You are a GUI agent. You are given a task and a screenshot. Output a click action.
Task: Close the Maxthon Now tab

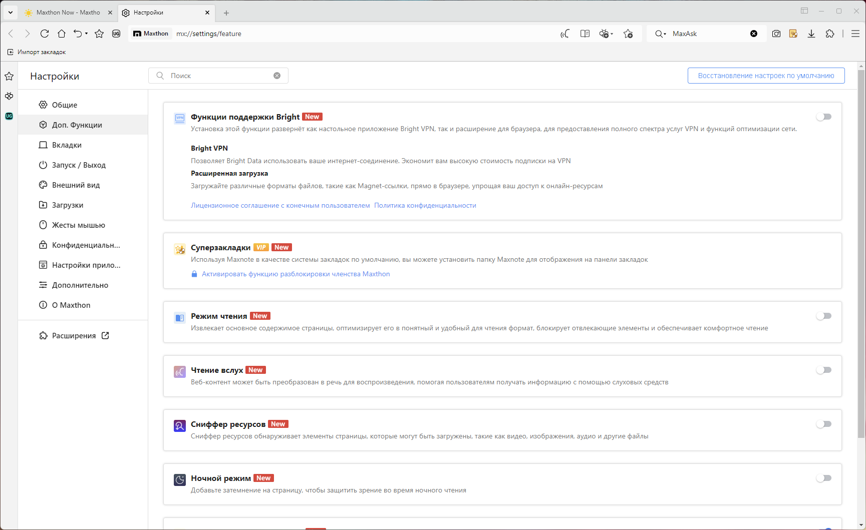(110, 13)
